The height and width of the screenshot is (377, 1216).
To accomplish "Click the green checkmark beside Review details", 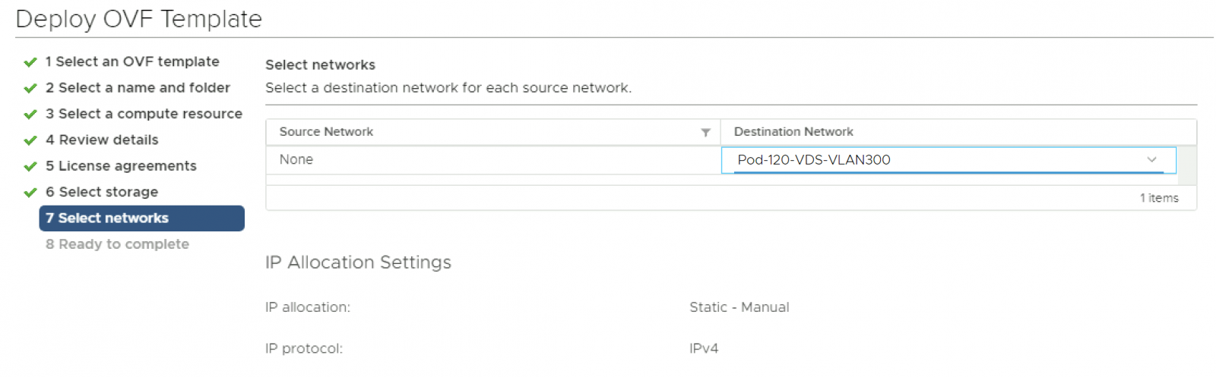I will [30, 140].
